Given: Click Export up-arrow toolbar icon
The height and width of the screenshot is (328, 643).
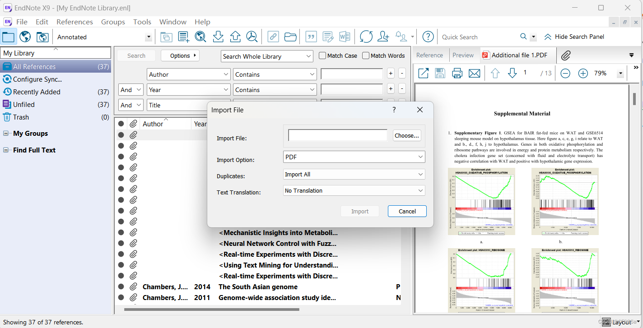Looking at the screenshot, I should pos(235,37).
